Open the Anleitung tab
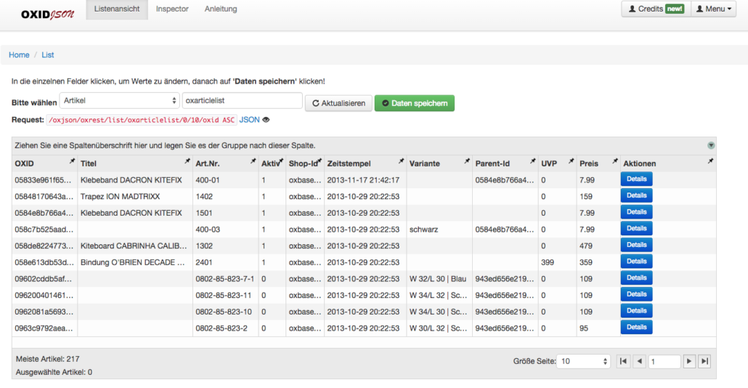Screen dimensions: 748x388 [221, 9]
